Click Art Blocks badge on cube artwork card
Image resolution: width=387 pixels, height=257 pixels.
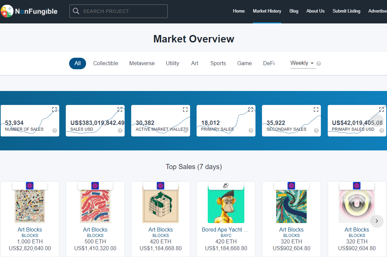point(160,185)
